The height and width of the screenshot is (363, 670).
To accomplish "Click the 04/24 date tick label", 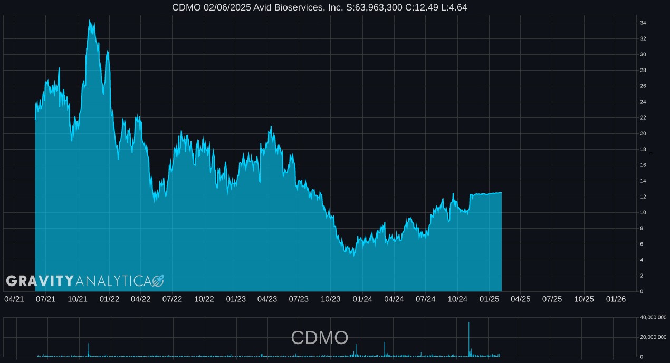I will pyautogui.click(x=394, y=299).
